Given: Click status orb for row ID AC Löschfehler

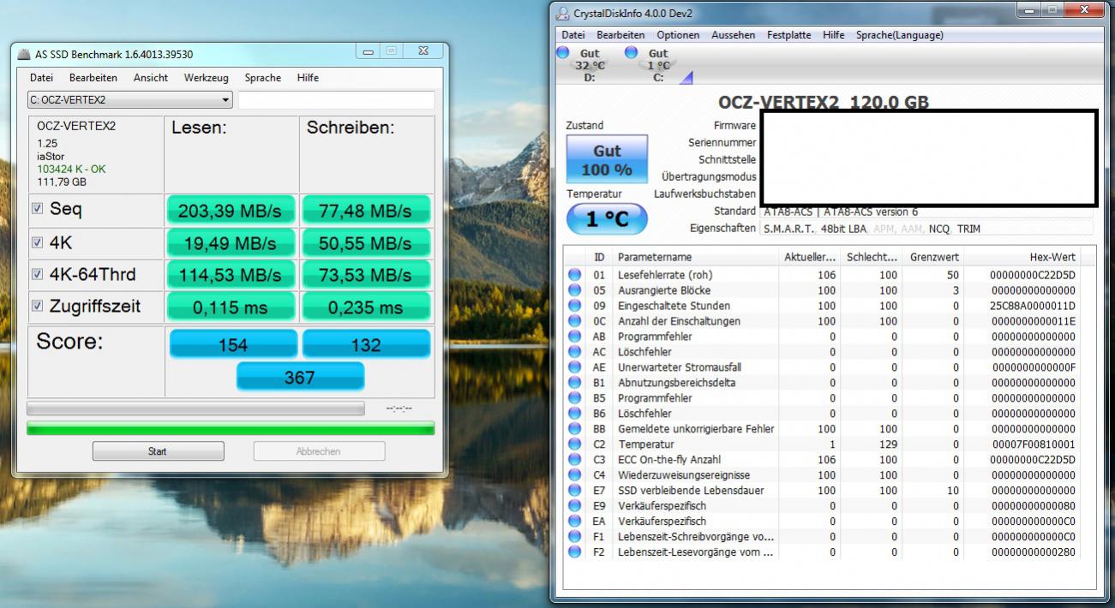Looking at the screenshot, I should click(x=574, y=352).
